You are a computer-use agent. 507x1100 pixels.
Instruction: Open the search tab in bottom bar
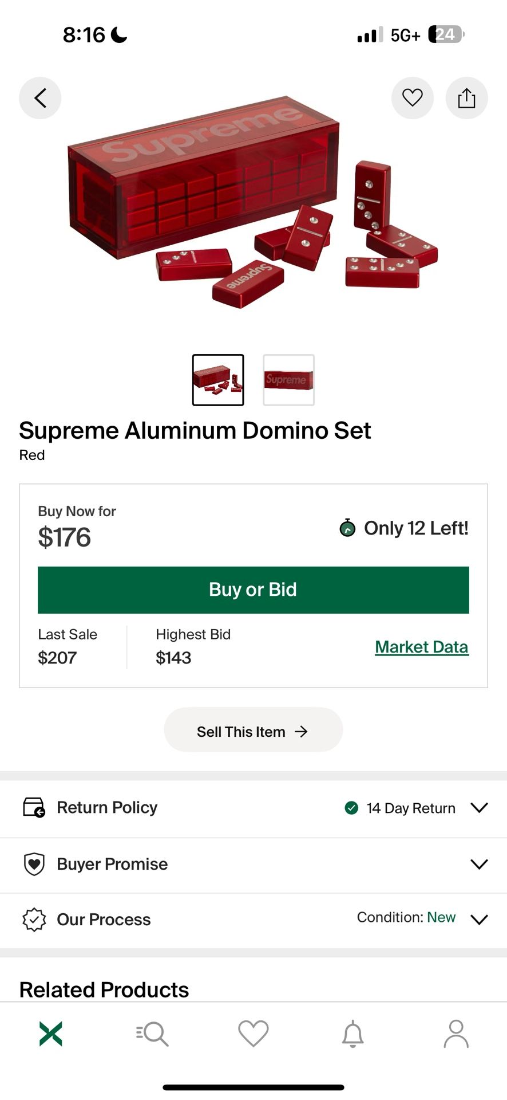[x=152, y=1034]
